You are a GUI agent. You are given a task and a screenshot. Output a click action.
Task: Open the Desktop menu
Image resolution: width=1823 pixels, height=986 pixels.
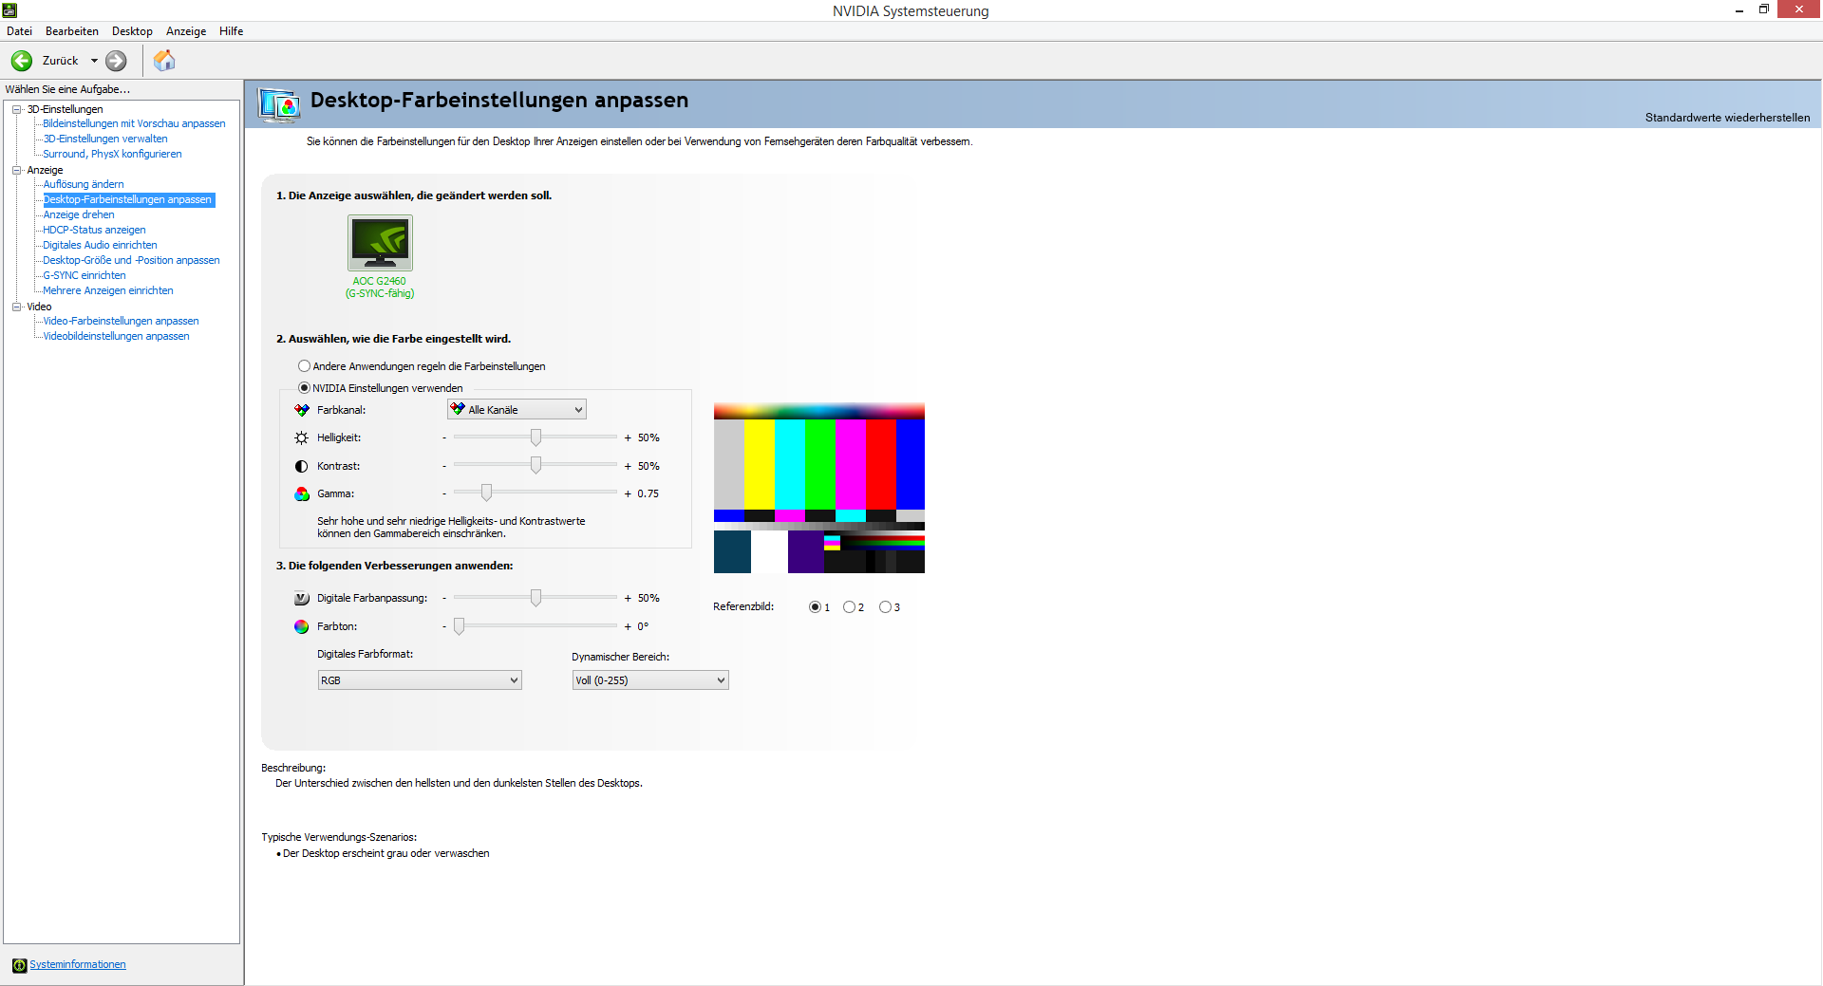132,31
